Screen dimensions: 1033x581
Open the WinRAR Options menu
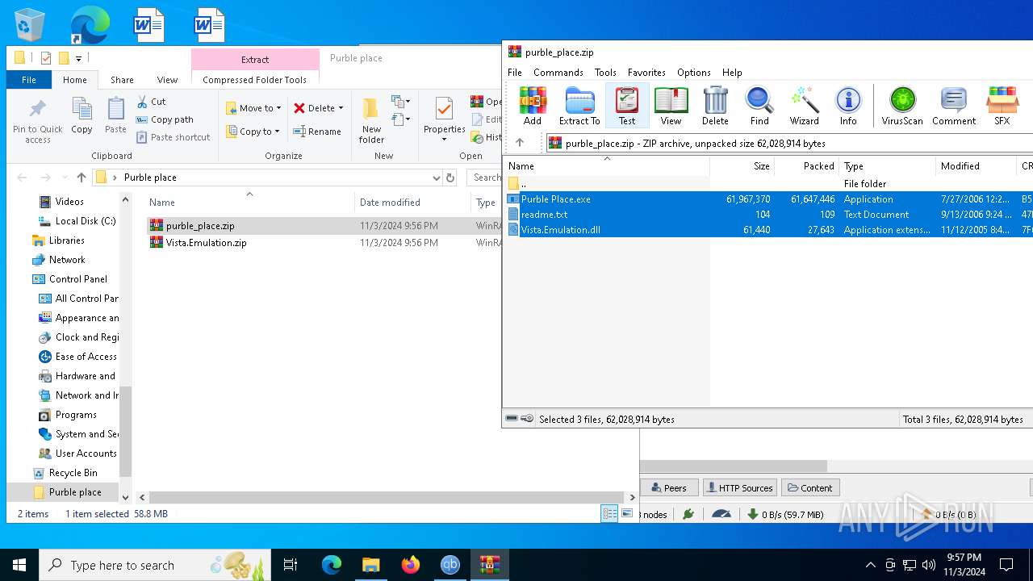(694, 73)
